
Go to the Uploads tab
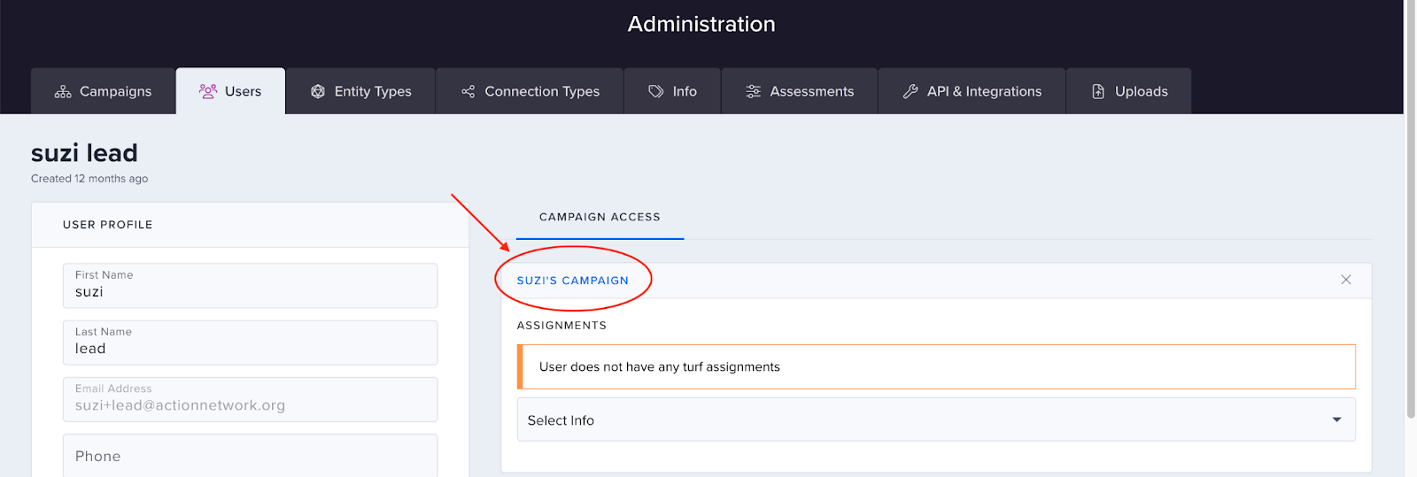pos(1129,91)
